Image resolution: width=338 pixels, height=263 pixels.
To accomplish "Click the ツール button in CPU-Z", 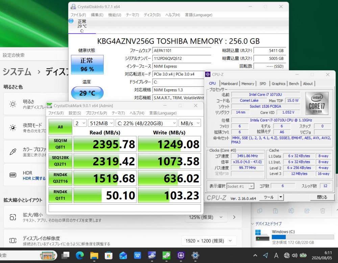I will coord(269,197).
